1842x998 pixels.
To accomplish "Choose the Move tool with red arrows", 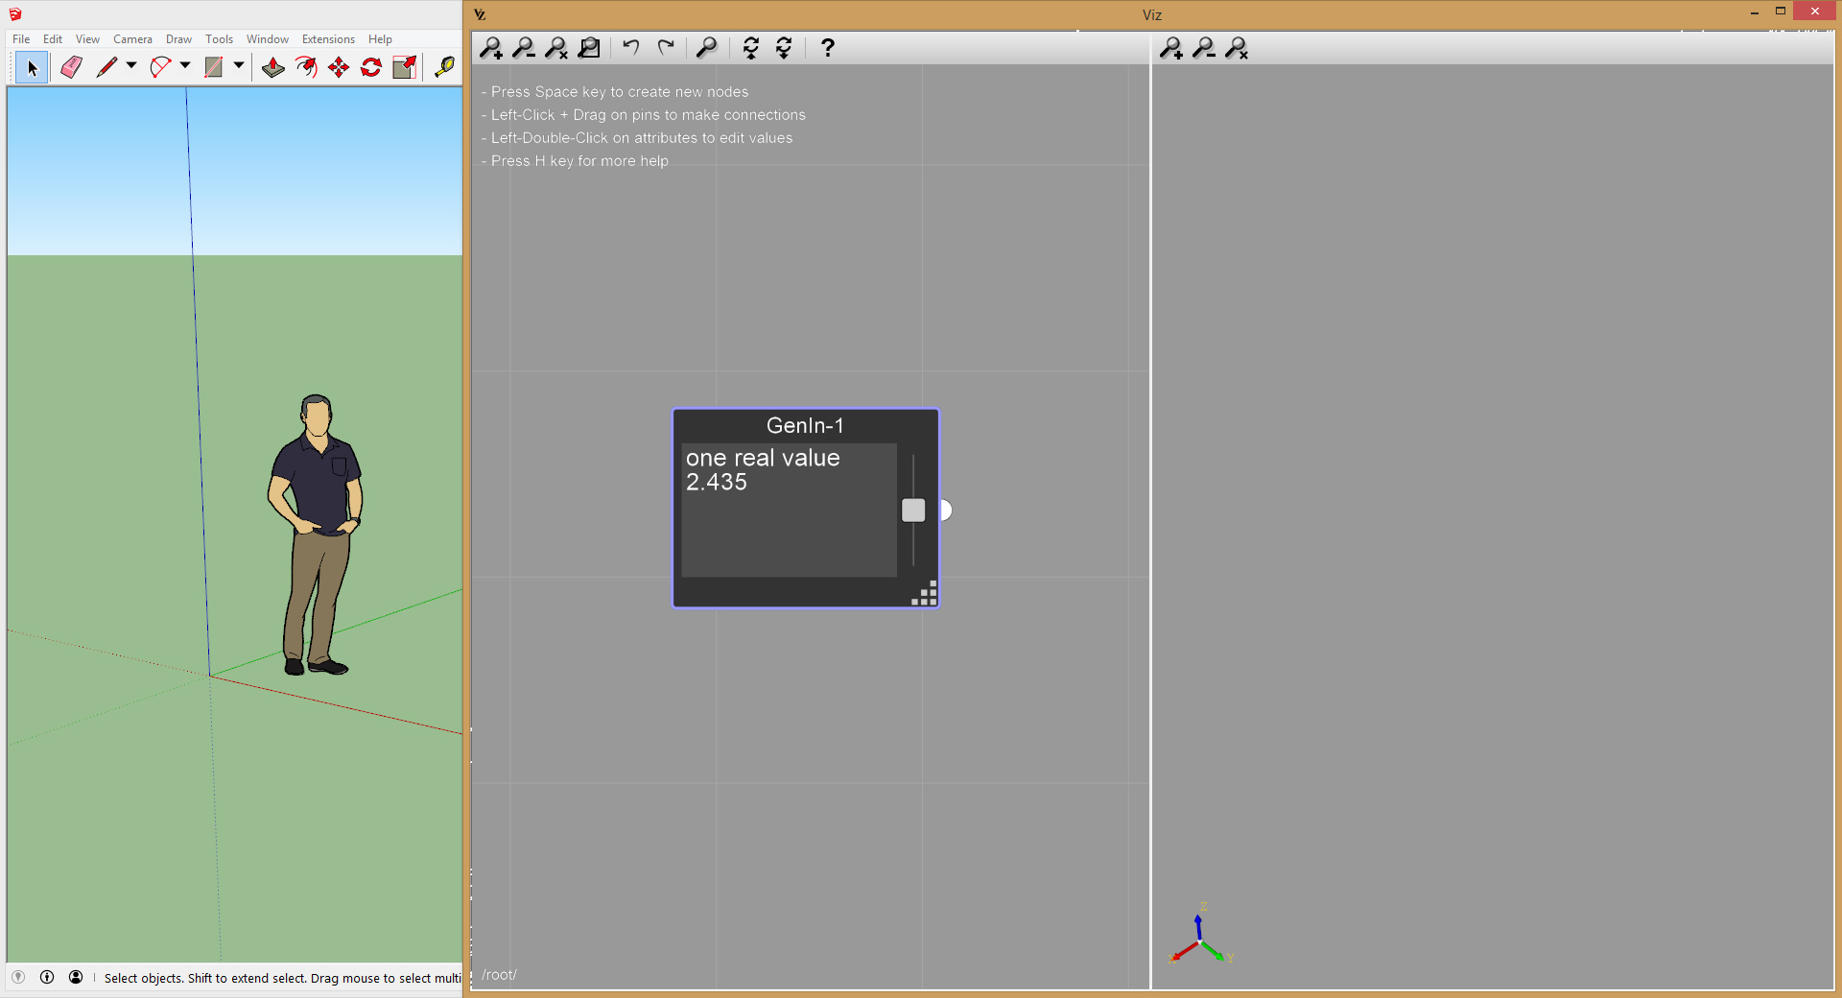I will point(339,67).
